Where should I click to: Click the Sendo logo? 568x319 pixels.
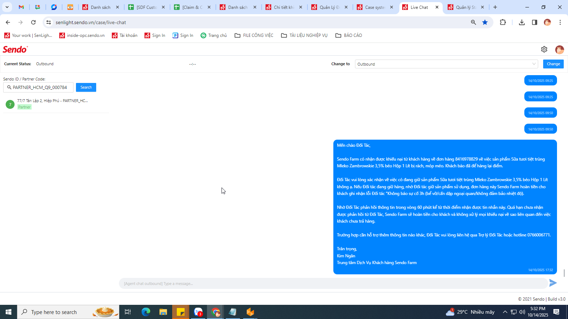click(15, 49)
